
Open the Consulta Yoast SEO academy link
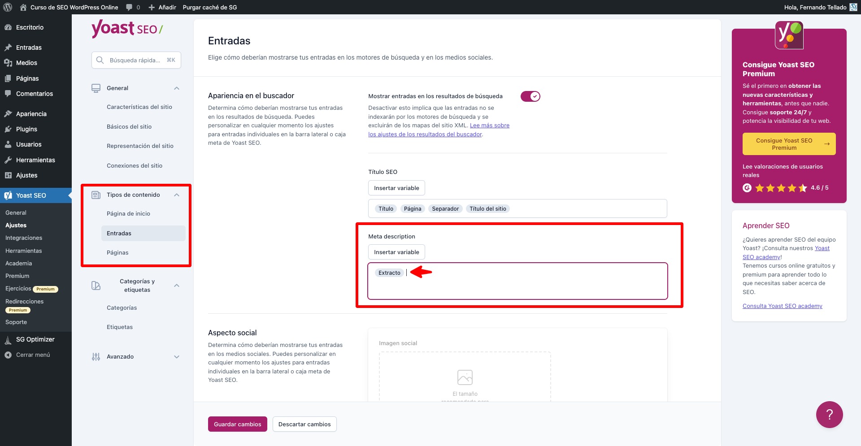coord(782,306)
